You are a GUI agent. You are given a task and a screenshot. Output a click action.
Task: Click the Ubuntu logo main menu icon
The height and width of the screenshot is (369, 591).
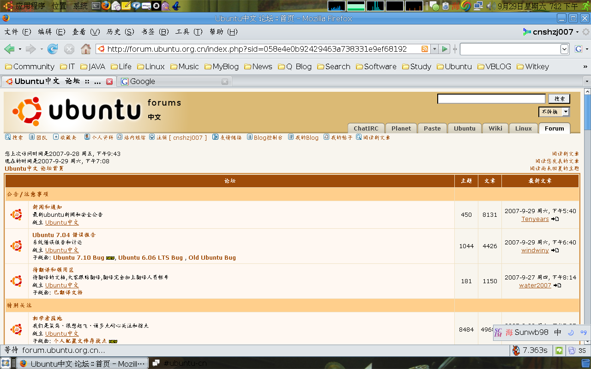tap(9, 6)
